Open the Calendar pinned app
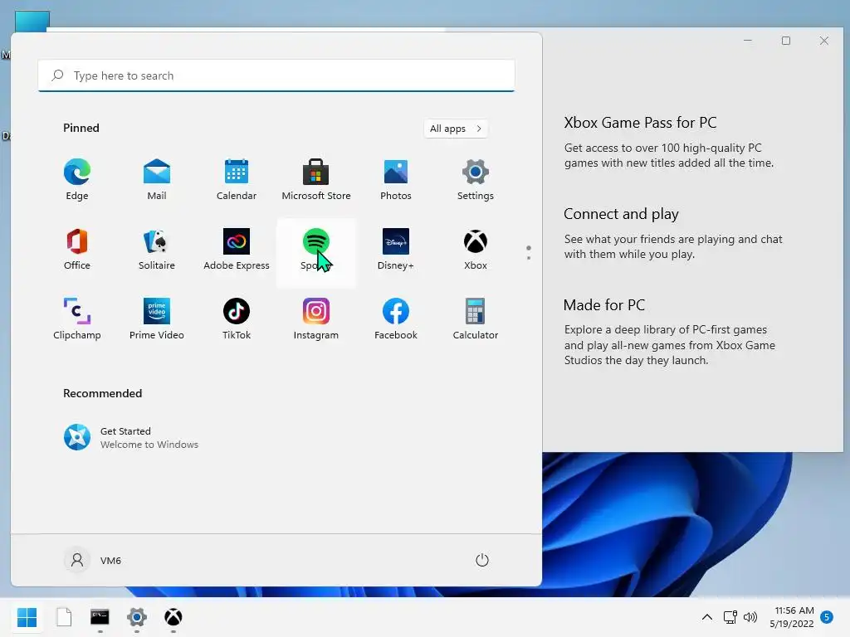Screen dimensions: 850x637 pyautogui.click(x=237, y=180)
